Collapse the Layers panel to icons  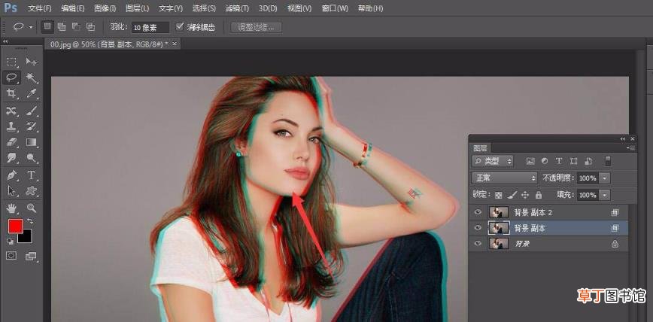(623, 138)
